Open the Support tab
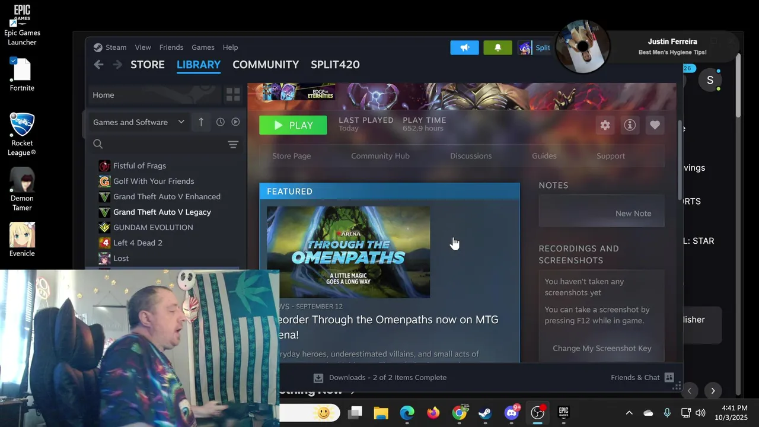This screenshot has height=427, width=759. point(611,156)
